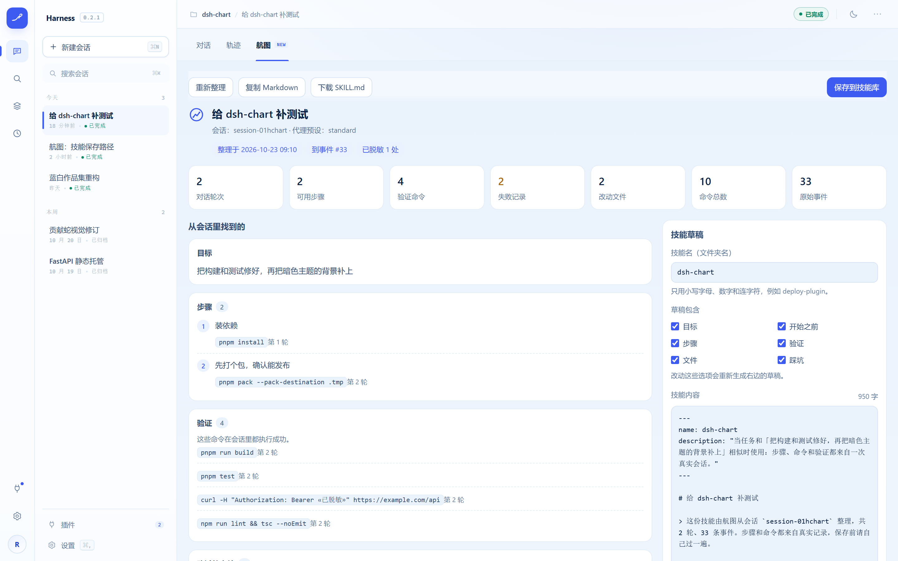This screenshot has width=898, height=561.
Task: Uncheck the 文件 checkbox
Action: pyautogui.click(x=675, y=360)
